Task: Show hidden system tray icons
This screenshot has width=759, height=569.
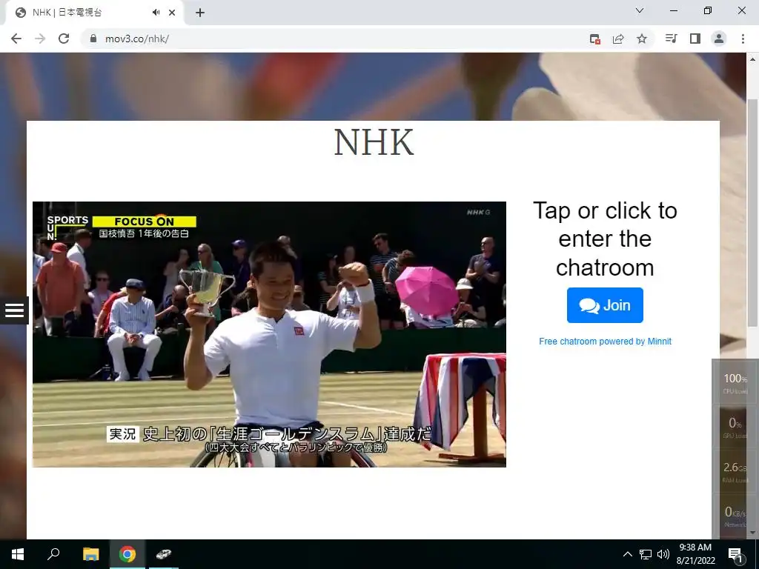Action: pyautogui.click(x=627, y=554)
